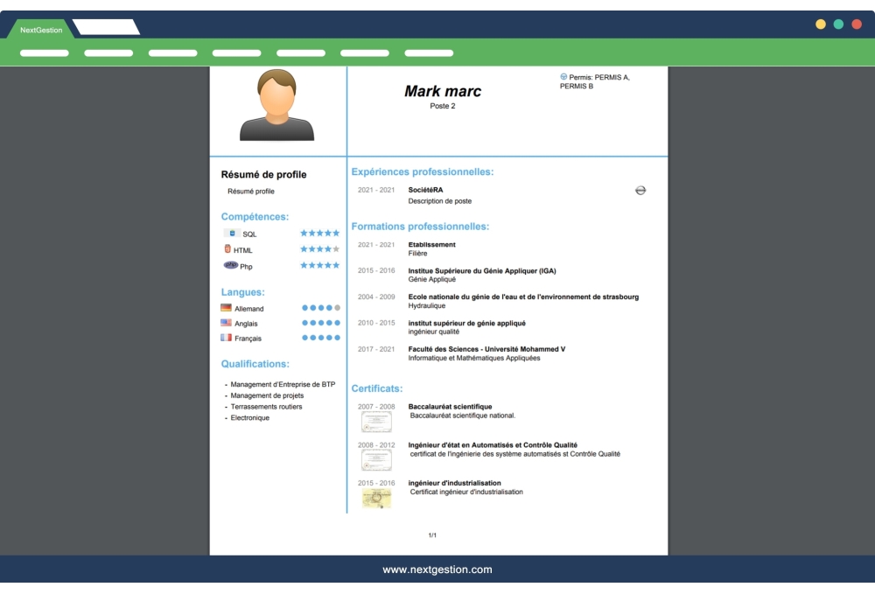Image resolution: width=875 pixels, height=594 pixels.
Task: Click the American flag beside Anglais
Action: coord(226,323)
